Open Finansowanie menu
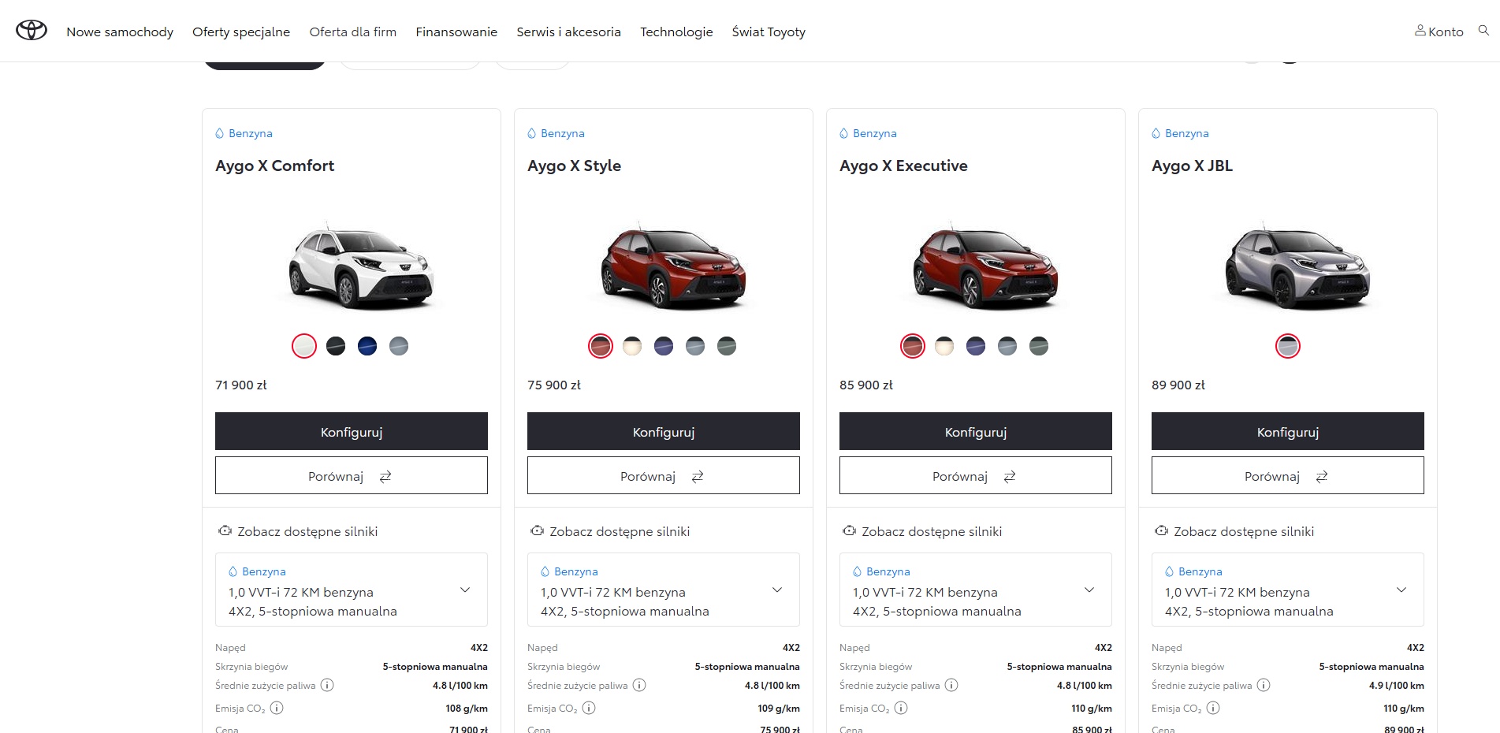This screenshot has height=733, width=1500. point(456,32)
